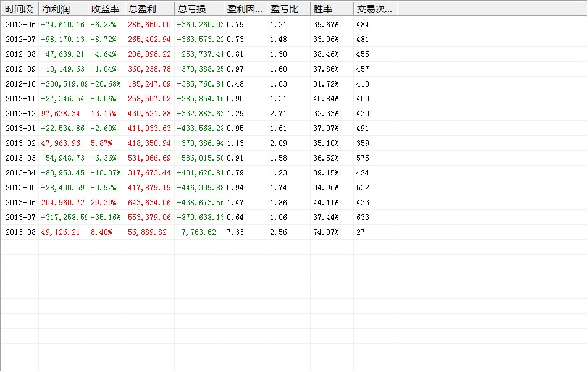Image resolution: width=588 pixels, height=372 pixels.
Task: Select the 74.07% win rate cell
Action: click(x=325, y=232)
